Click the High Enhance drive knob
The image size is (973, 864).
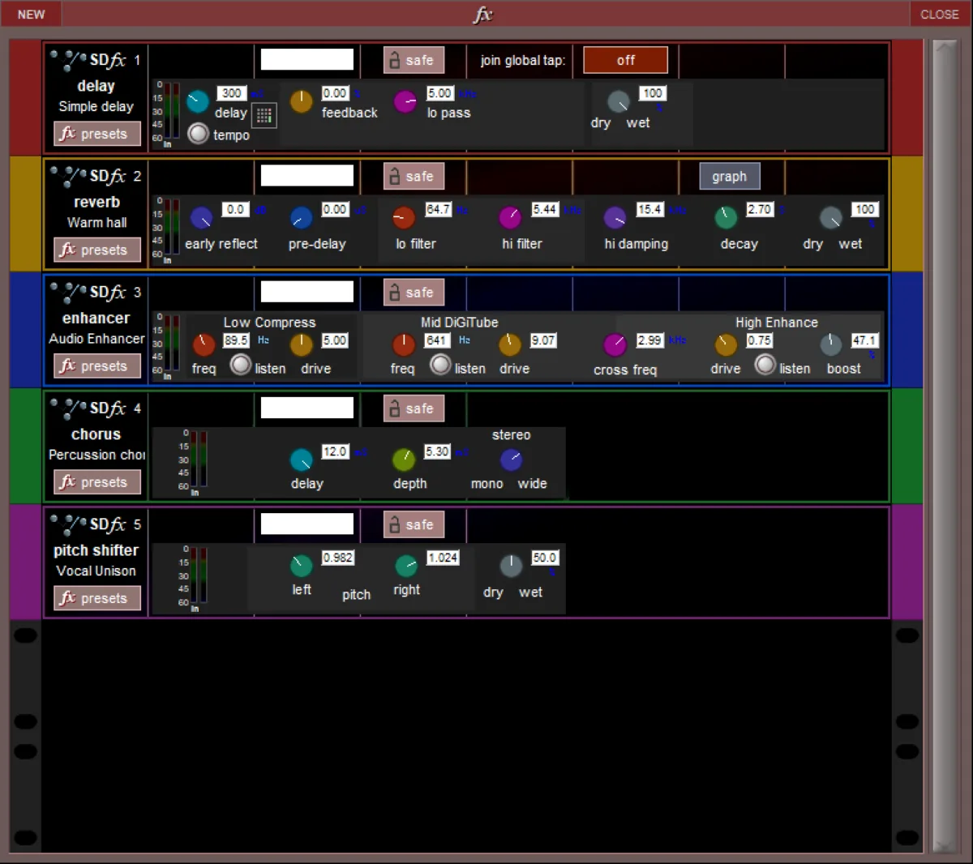tap(726, 344)
